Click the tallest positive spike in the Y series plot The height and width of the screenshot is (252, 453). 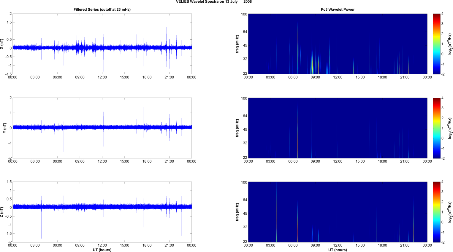pyautogui.click(x=63, y=113)
